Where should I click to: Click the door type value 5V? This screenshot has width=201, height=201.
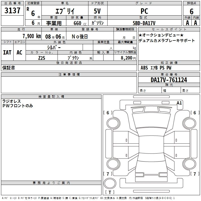click(x=97, y=11)
